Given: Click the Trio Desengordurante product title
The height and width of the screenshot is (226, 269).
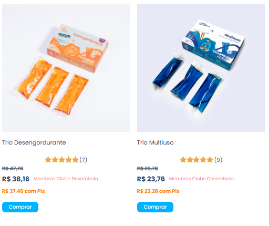Looking at the screenshot, I should 34,142.
